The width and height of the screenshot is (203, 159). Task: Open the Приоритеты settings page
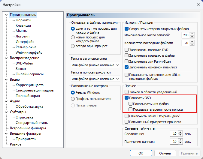pos(26,139)
